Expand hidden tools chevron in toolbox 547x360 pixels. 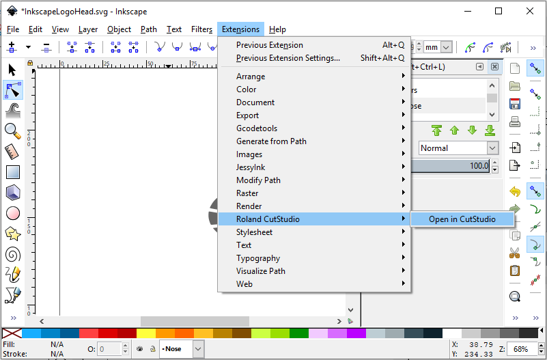[13, 318]
